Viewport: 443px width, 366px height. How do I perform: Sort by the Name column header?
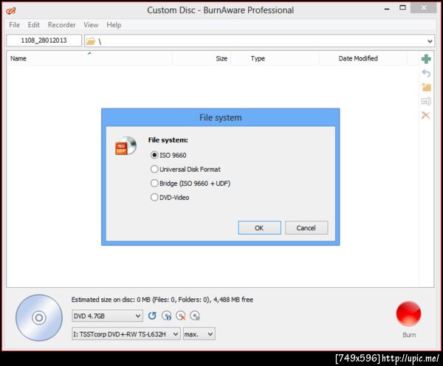click(x=89, y=58)
